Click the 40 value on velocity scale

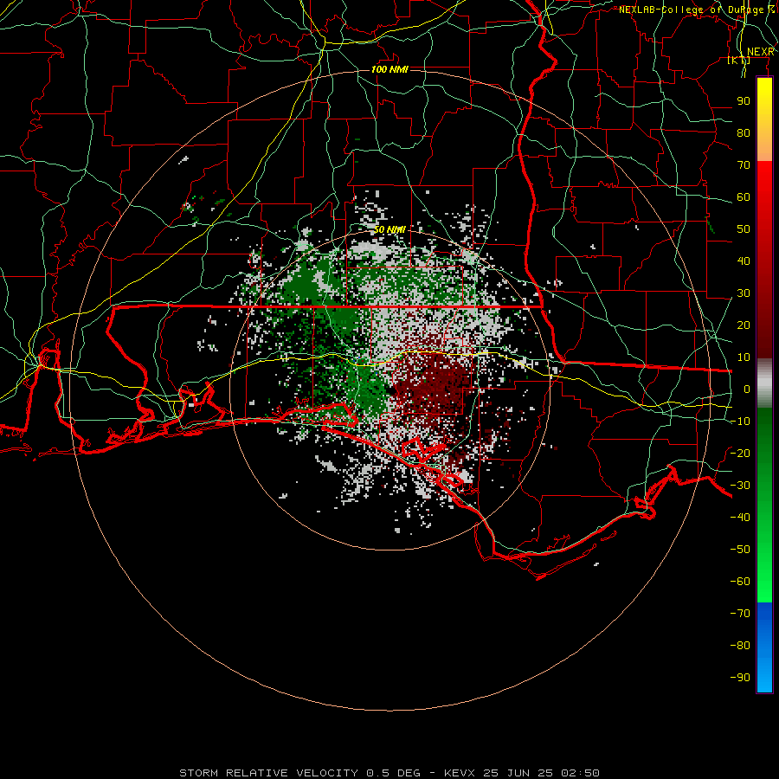[744, 261]
